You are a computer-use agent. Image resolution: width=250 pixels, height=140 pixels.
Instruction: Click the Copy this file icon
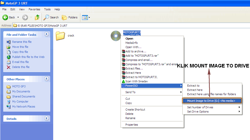pos(9,52)
